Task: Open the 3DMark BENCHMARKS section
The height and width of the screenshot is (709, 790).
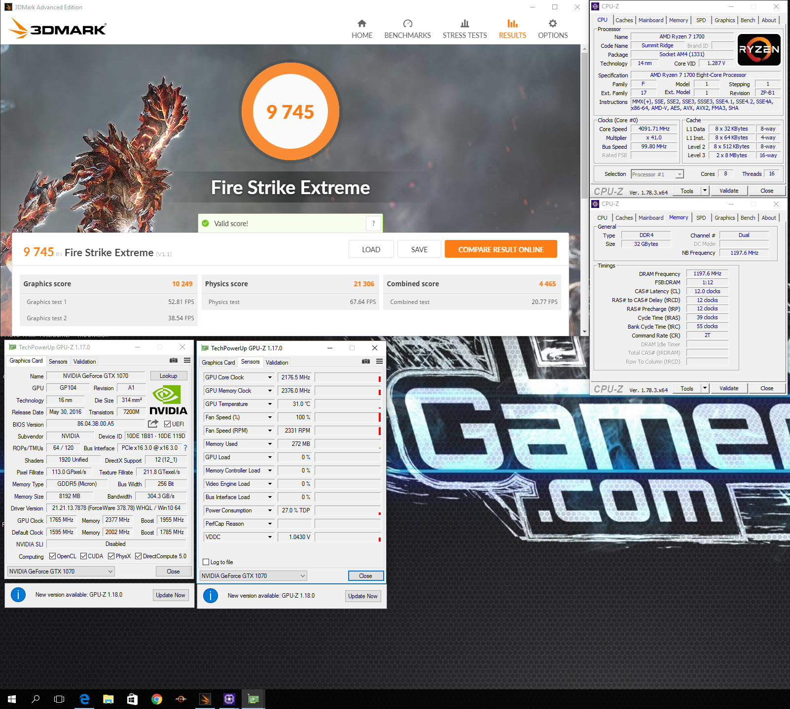Action: 407,29
